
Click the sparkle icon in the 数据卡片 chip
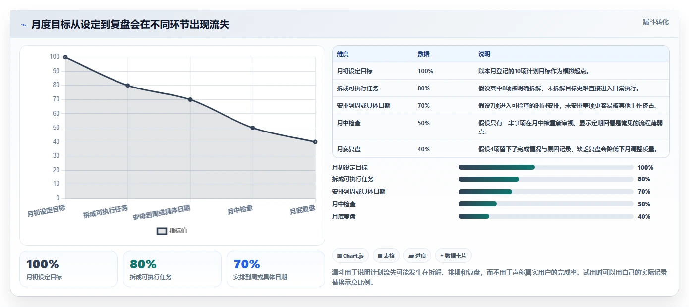(x=442, y=256)
